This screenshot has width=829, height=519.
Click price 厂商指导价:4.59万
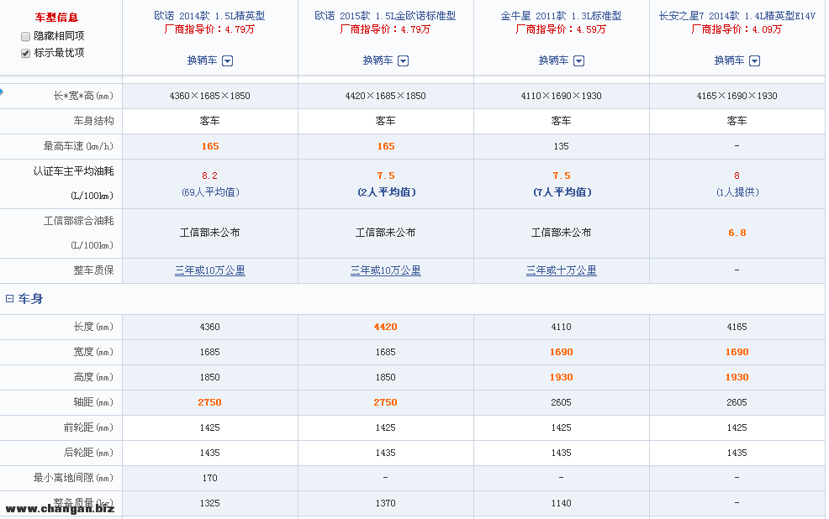tap(561, 29)
